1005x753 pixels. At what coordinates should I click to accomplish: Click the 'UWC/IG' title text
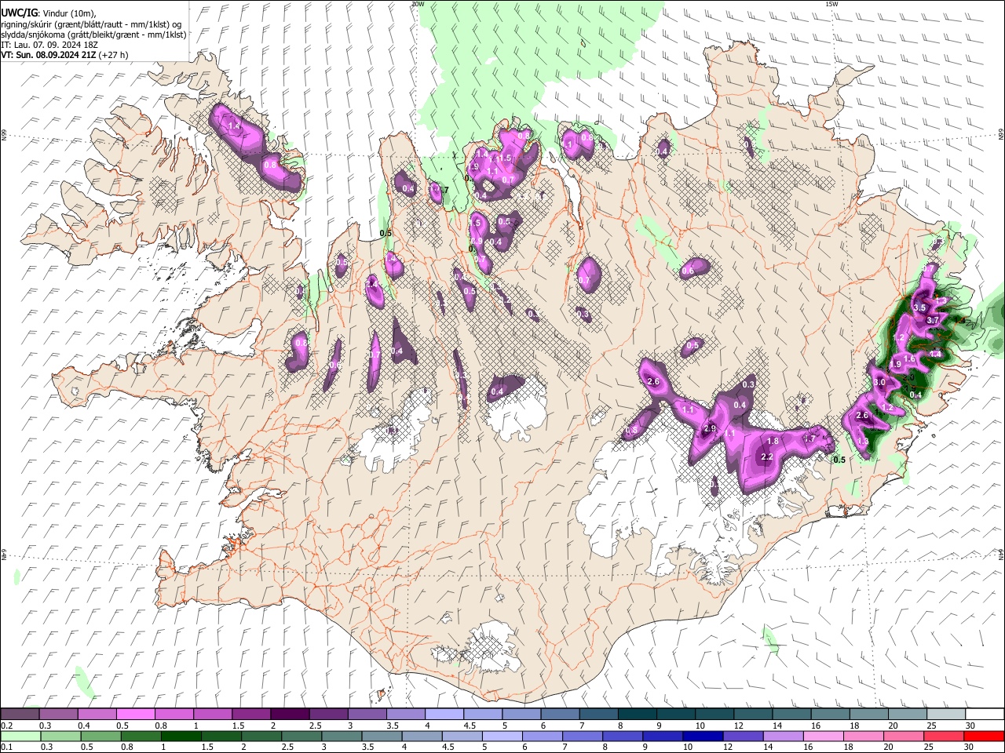click(19, 12)
